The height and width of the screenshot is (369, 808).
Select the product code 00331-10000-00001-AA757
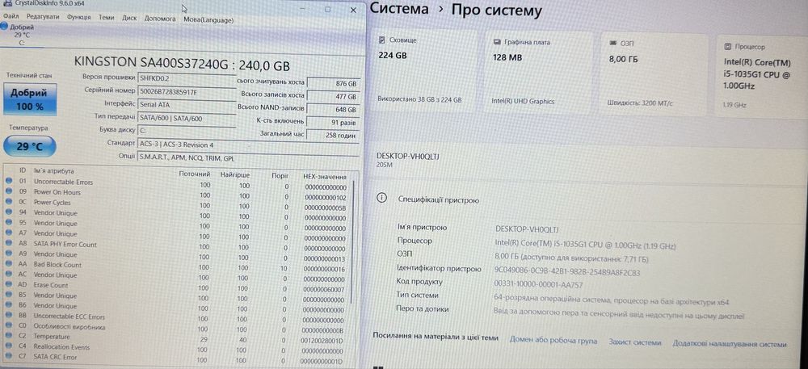[538, 283]
